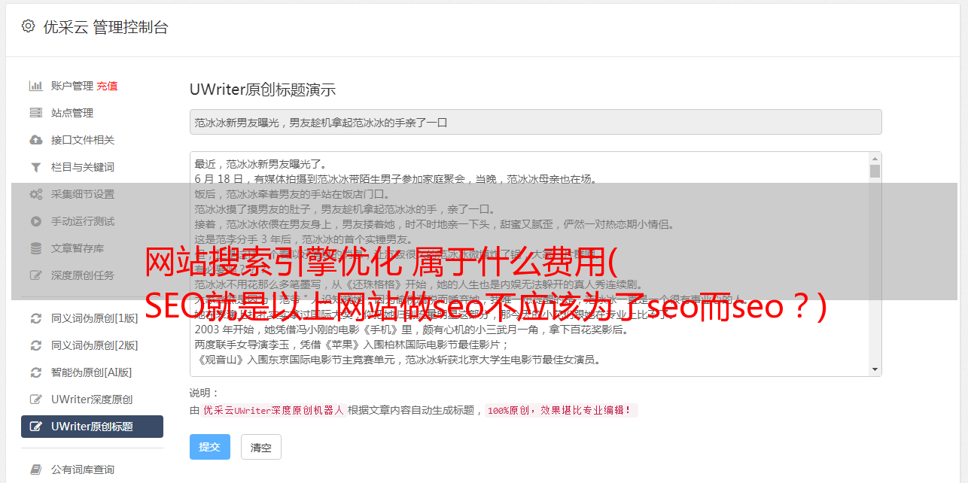This screenshot has height=483, width=968.
Task: Click the 优采云UWriter深度原创机器人 highlighted text
Action: click(x=273, y=411)
